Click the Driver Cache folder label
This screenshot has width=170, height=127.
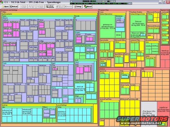pos(125,85)
